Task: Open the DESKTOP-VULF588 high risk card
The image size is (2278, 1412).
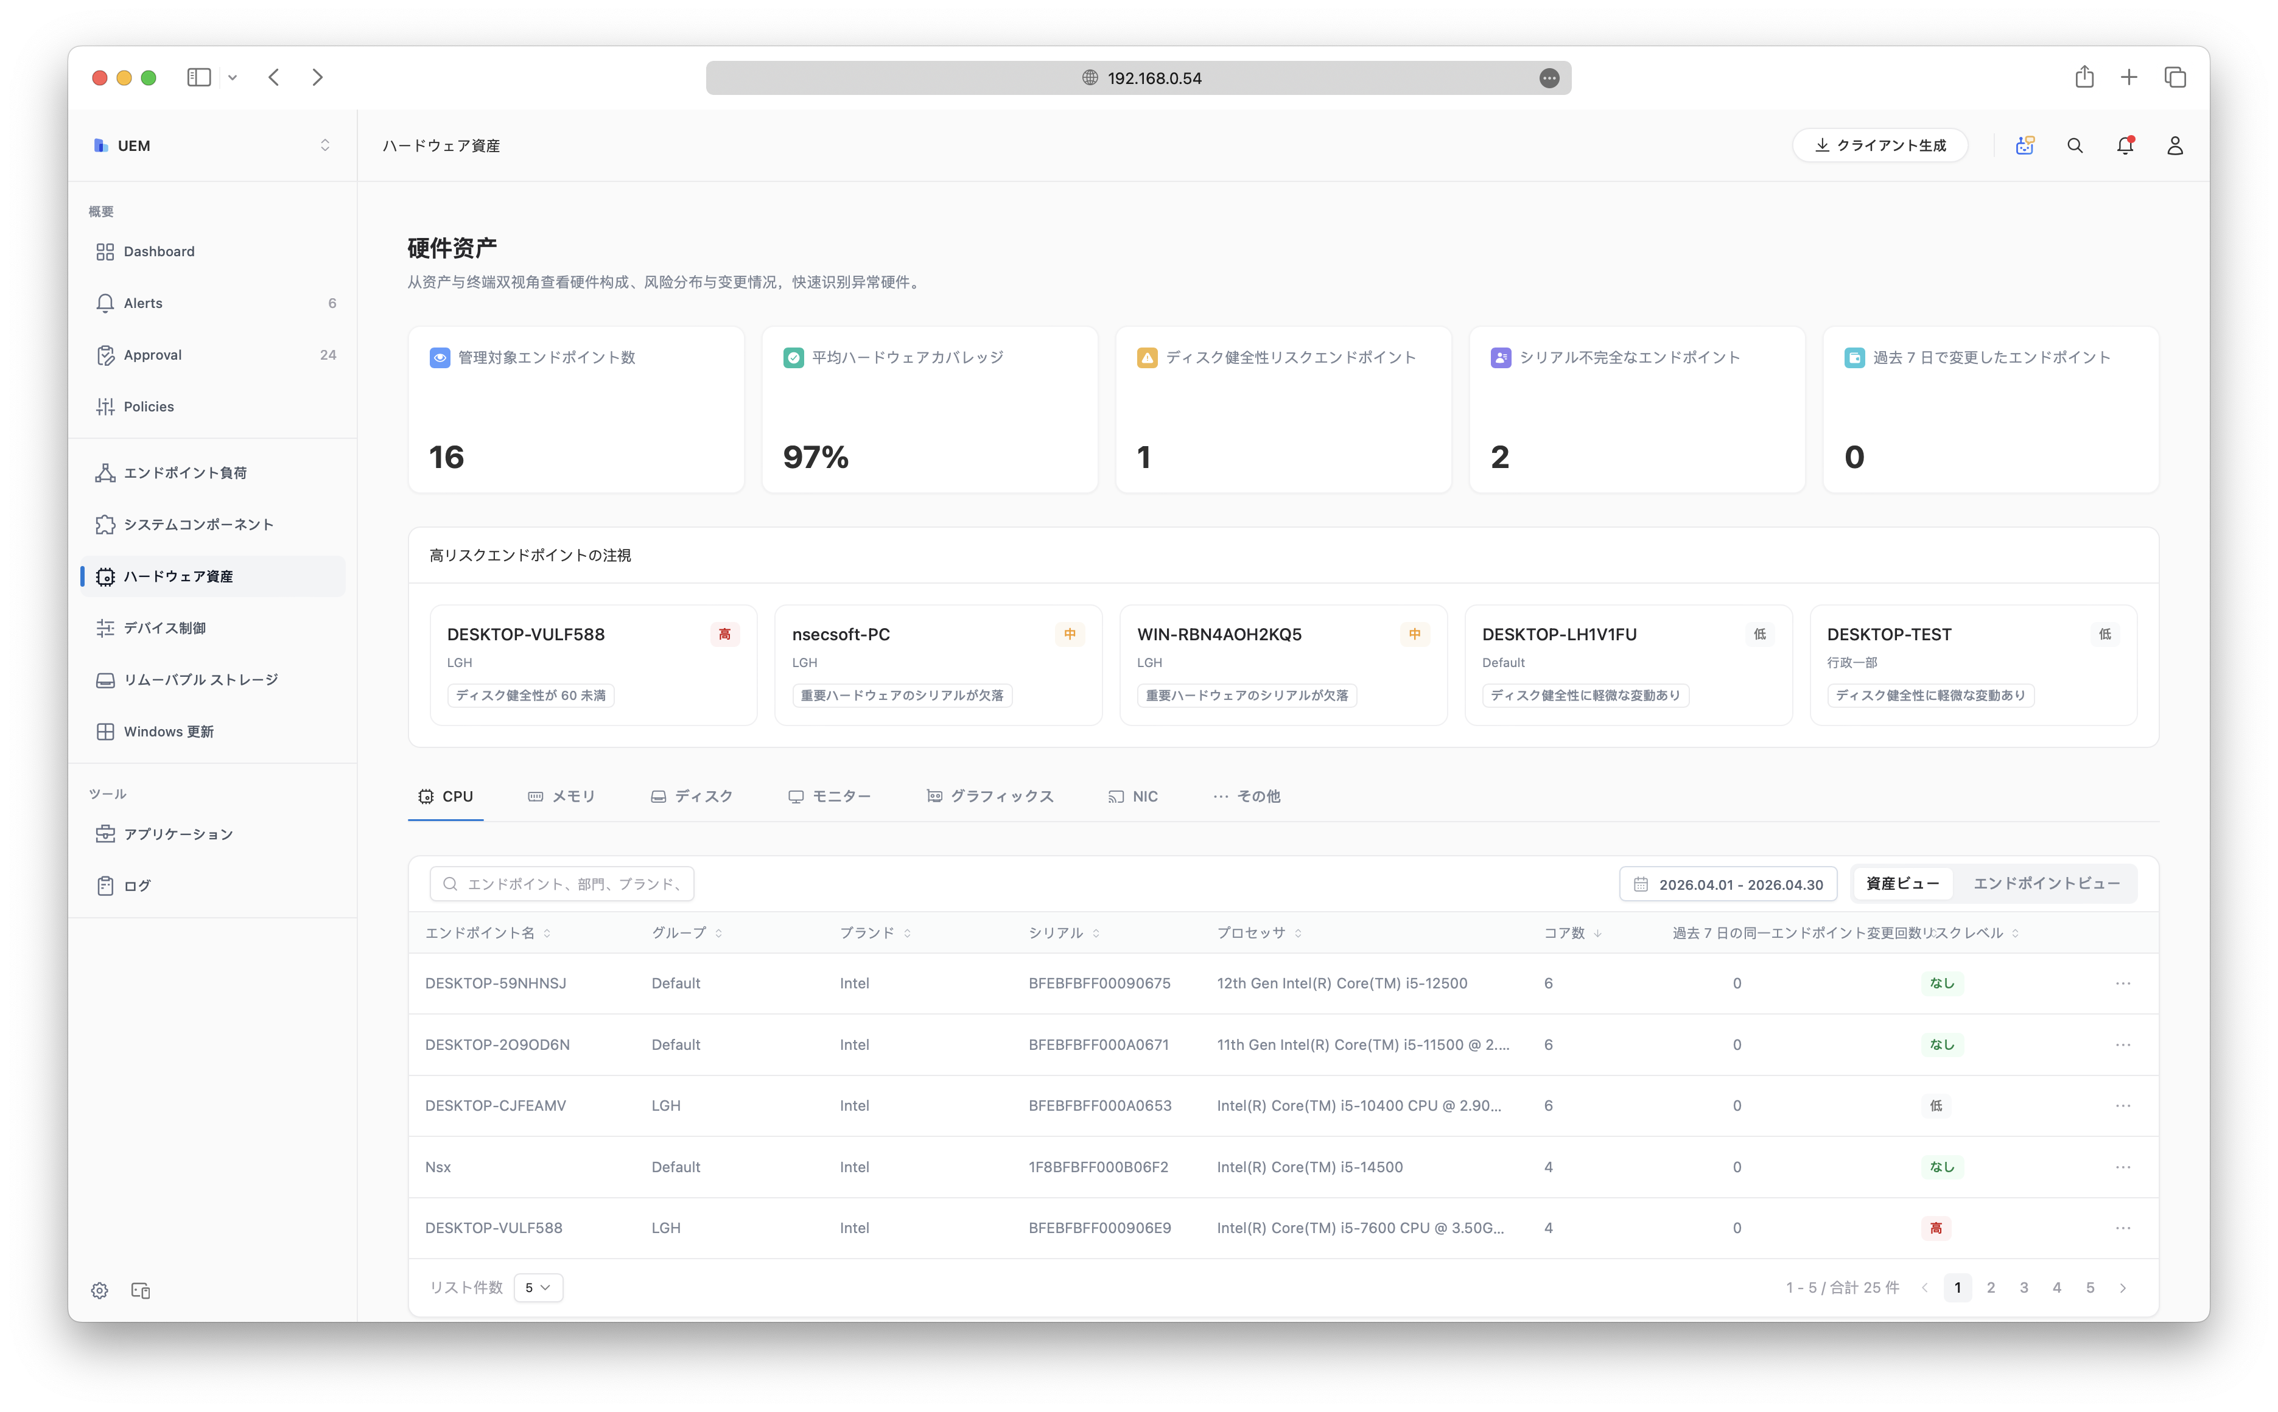Action: pos(593,664)
